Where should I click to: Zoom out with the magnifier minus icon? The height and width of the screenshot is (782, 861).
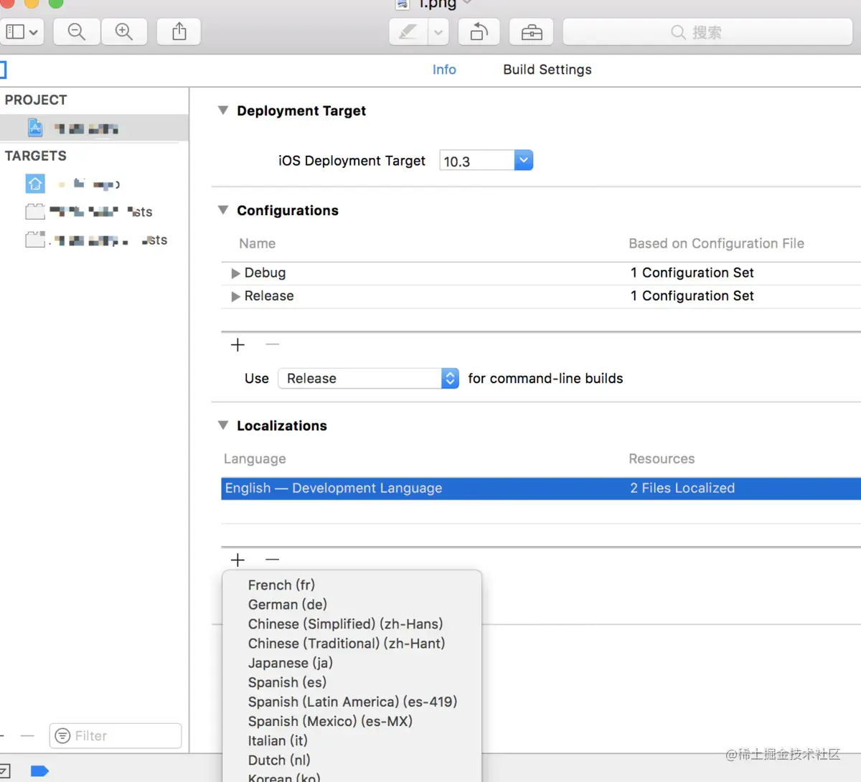(x=77, y=32)
